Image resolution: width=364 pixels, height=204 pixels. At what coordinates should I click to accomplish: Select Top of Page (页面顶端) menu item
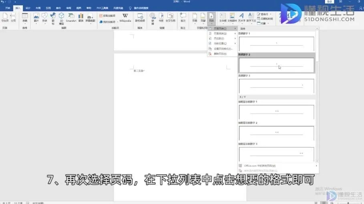pos(222,28)
